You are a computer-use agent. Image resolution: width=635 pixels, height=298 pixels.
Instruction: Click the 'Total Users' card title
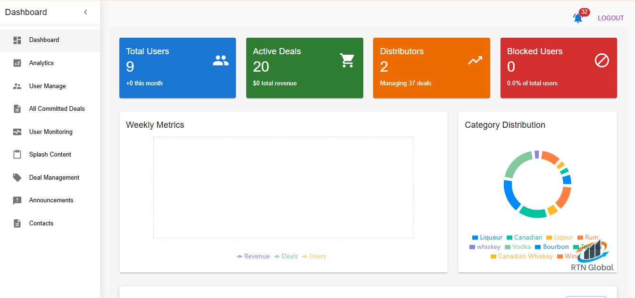(x=147, y=51)
